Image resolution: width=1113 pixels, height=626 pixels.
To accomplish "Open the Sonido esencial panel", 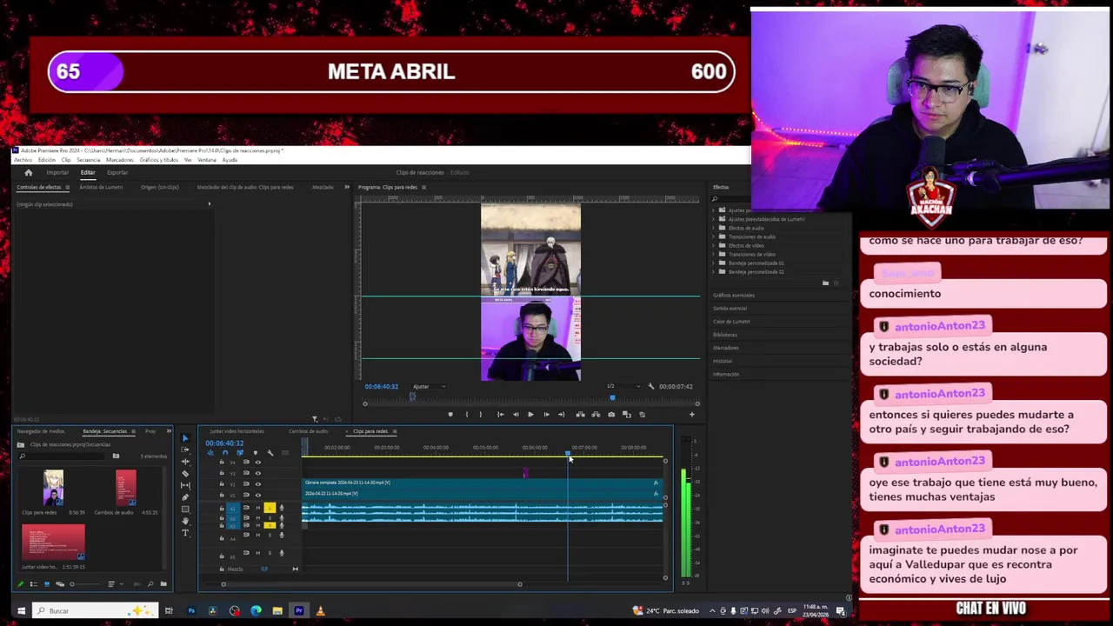I will tap(730, 309).
